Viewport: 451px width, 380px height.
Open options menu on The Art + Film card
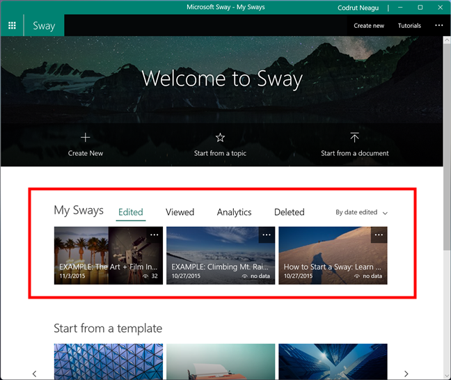(155, 235)
